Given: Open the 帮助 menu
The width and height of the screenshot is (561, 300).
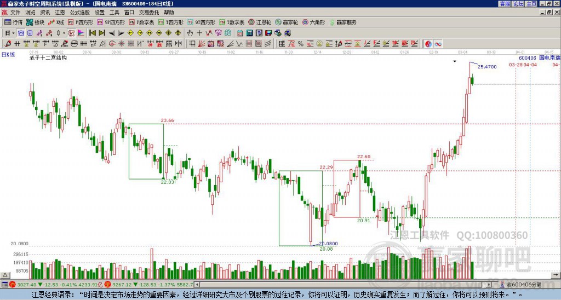Looking at the screenshot, I should [169, 13].
